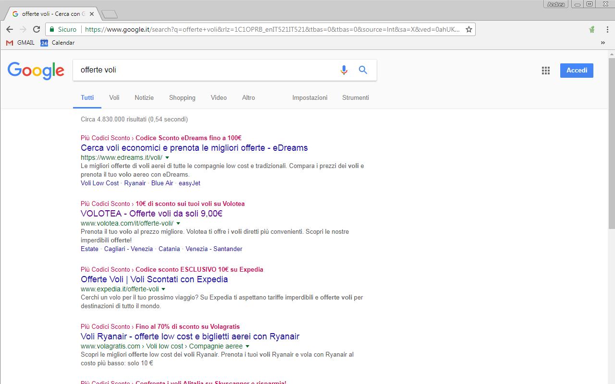
Task: Click the blue magnifier search button
Action: pos(363,70)
